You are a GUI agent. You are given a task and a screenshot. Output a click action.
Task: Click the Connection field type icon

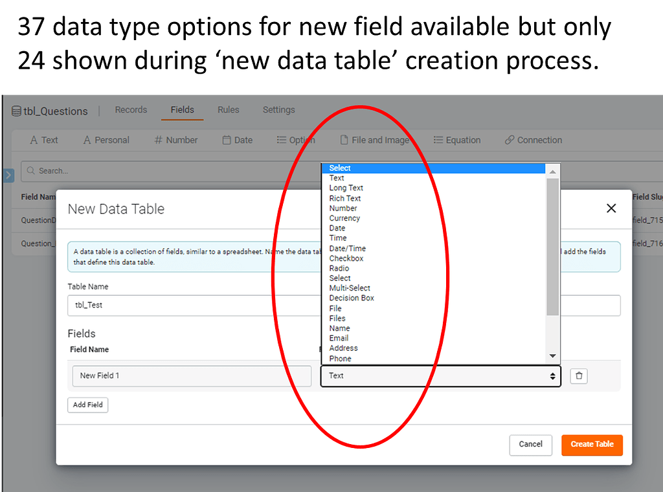tap(511, 140)
